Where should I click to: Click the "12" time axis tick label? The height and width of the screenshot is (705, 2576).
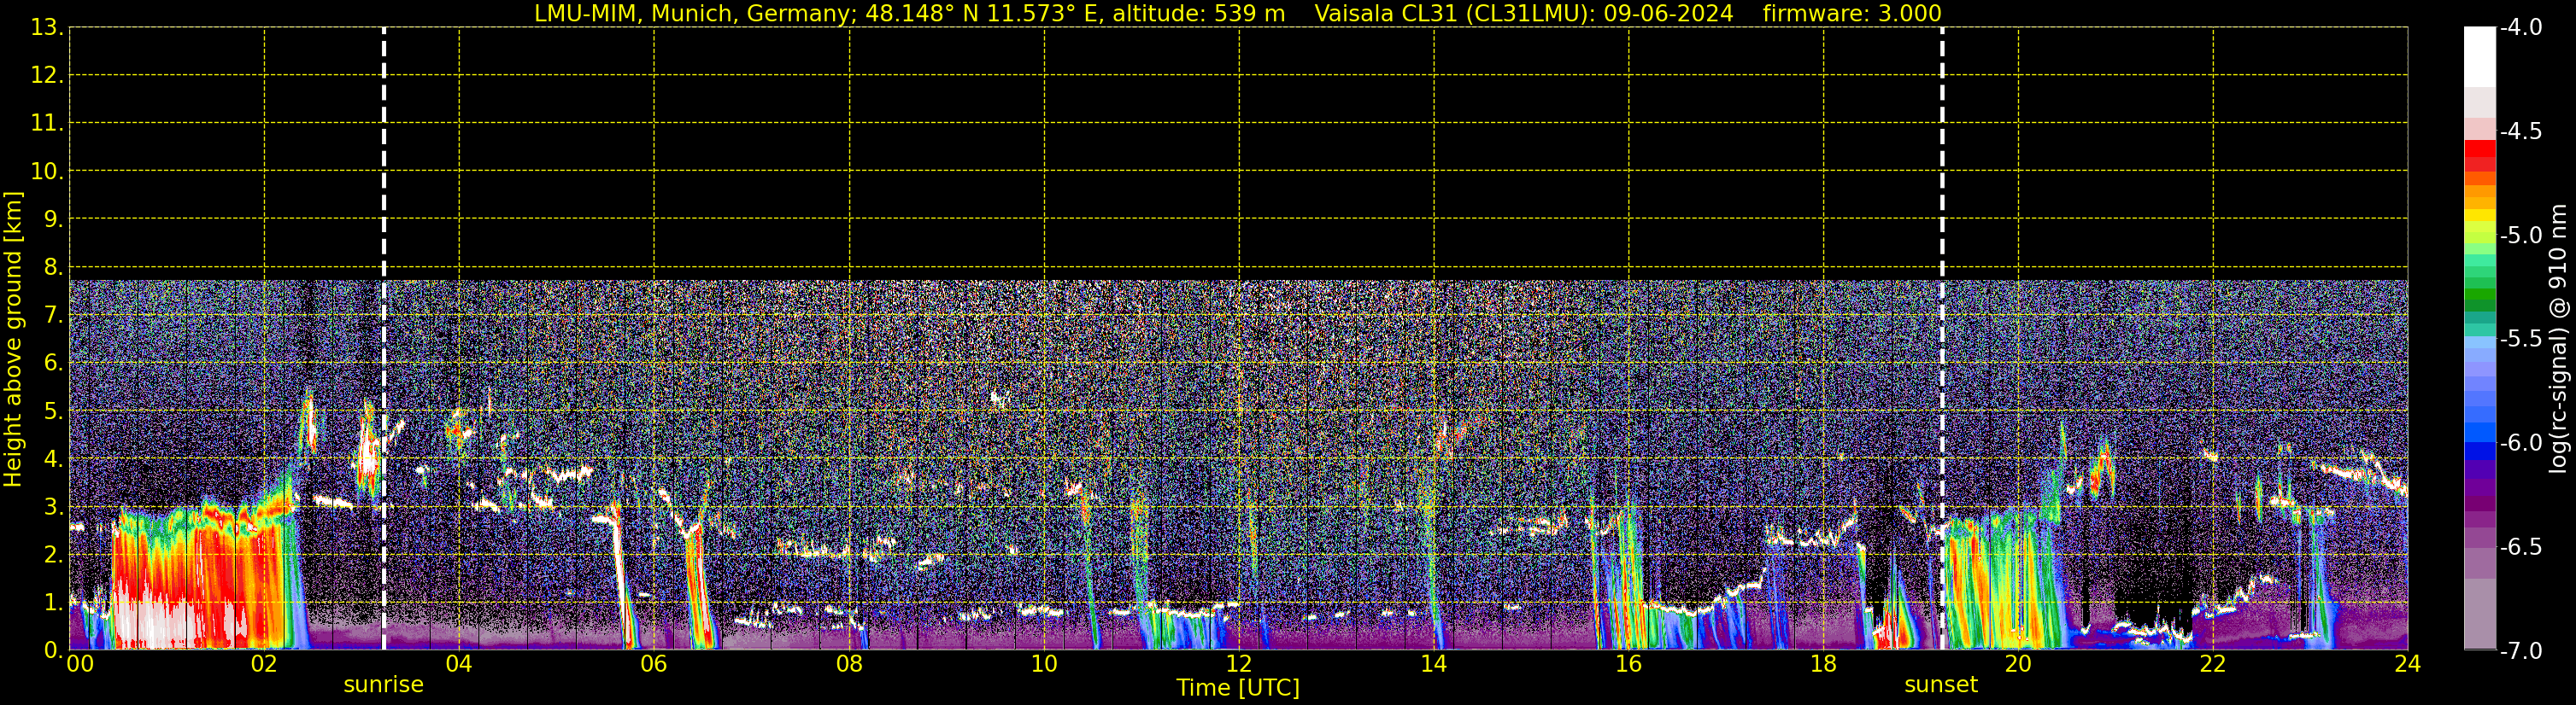(x=1239, y=664)
